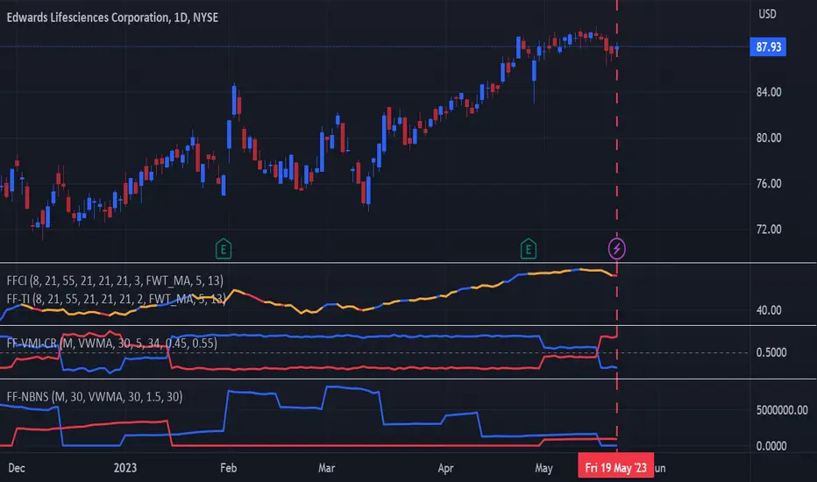Click the 76.00 price axis label

pos(769,183)
